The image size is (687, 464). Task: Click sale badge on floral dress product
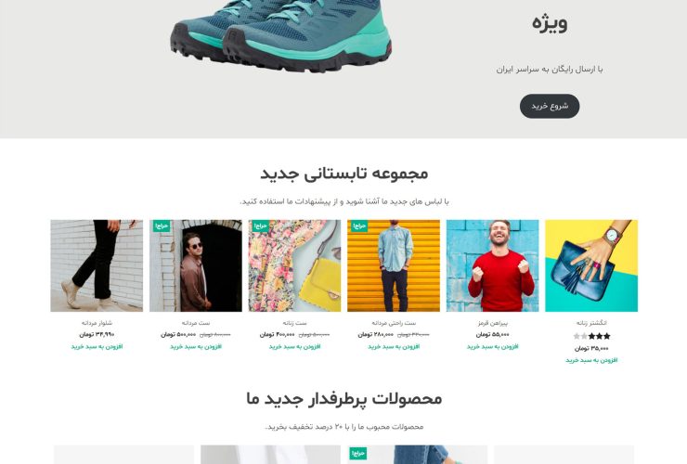click(260, 226)
